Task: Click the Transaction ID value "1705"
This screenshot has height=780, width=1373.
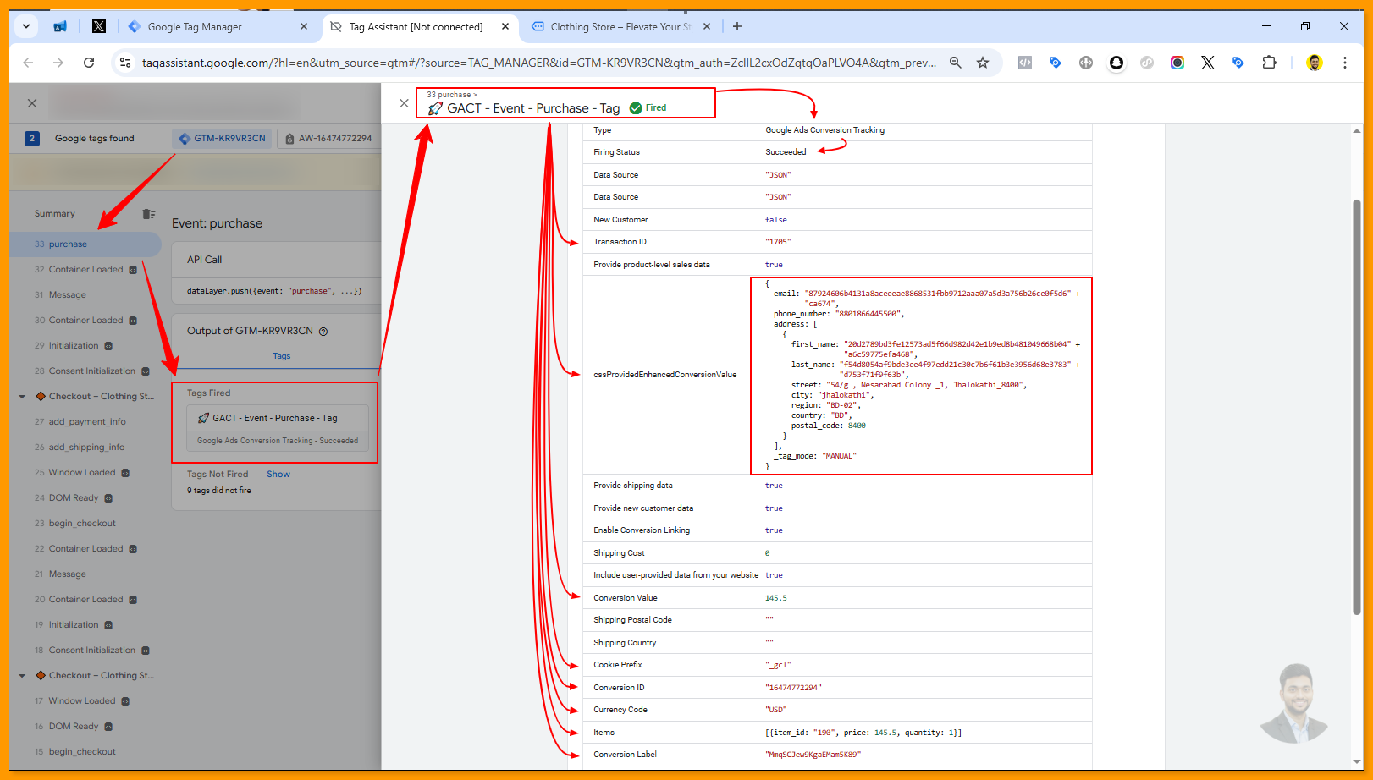Action: [x=778, y=242]
